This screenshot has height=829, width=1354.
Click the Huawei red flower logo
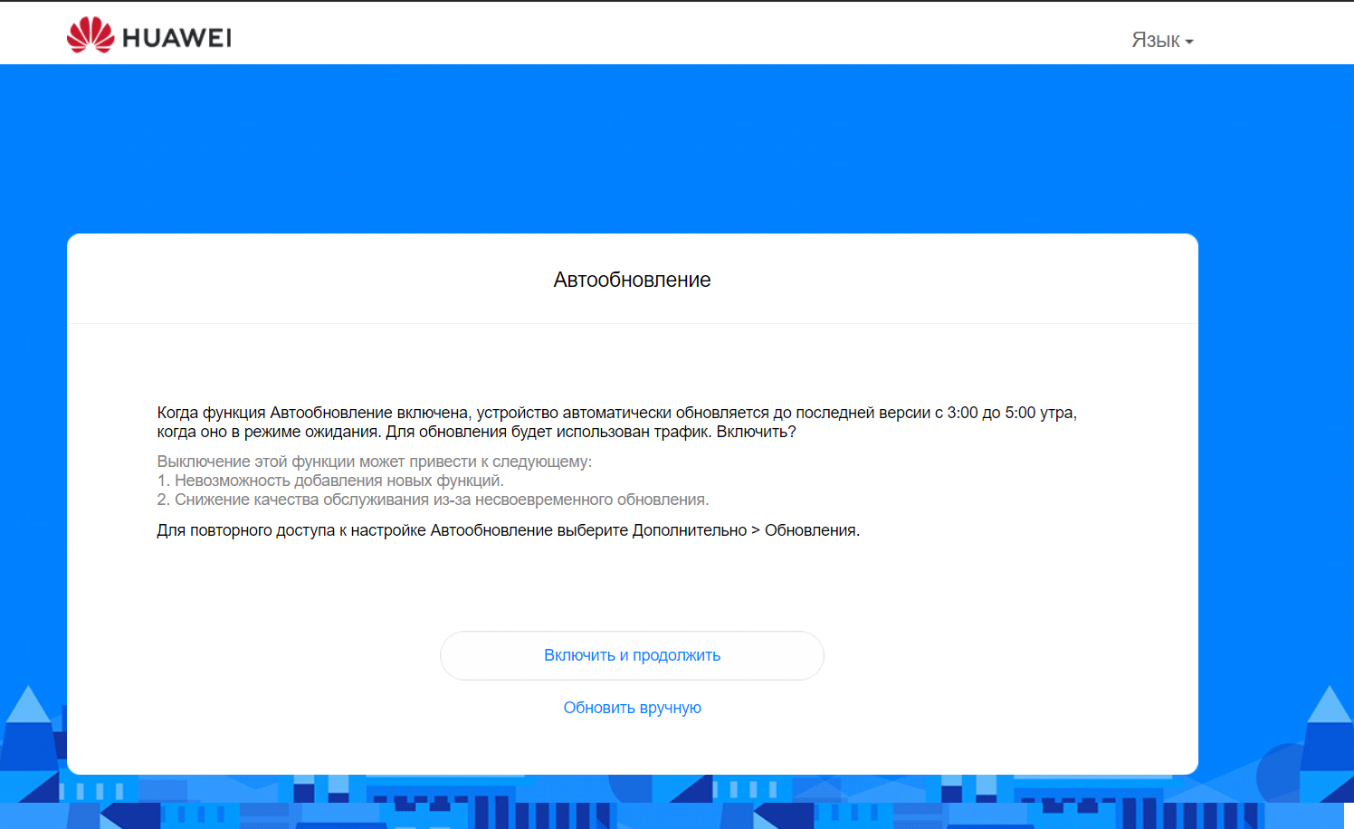[91, 35]
